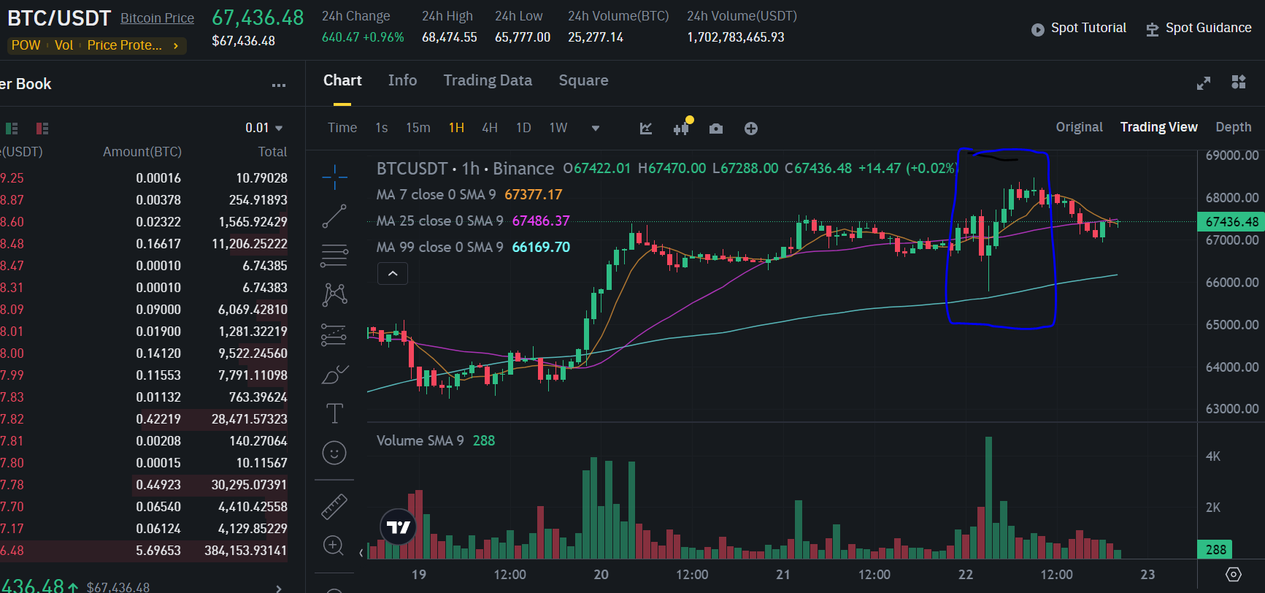Open chart settings hexagon icon

click(x=1234, y=575)
